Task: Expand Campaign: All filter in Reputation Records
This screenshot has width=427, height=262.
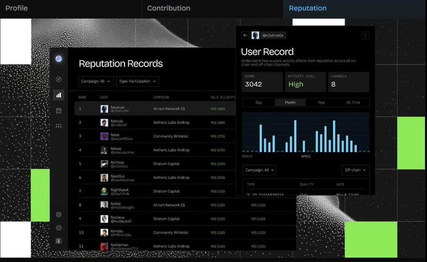Action: [96, 81]
